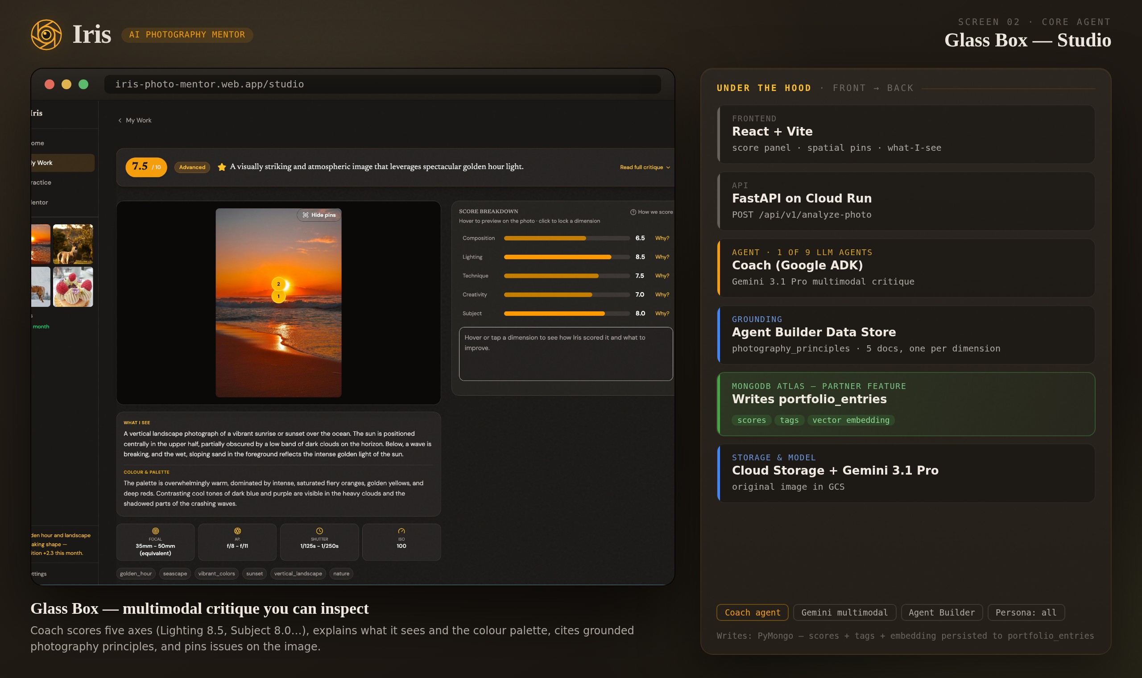This screenshot has width=1142, height=678.
Task: Click the nature tag
Action: [341, 574]
